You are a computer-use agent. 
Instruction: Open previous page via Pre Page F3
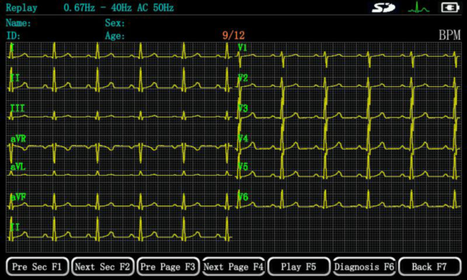168,267
